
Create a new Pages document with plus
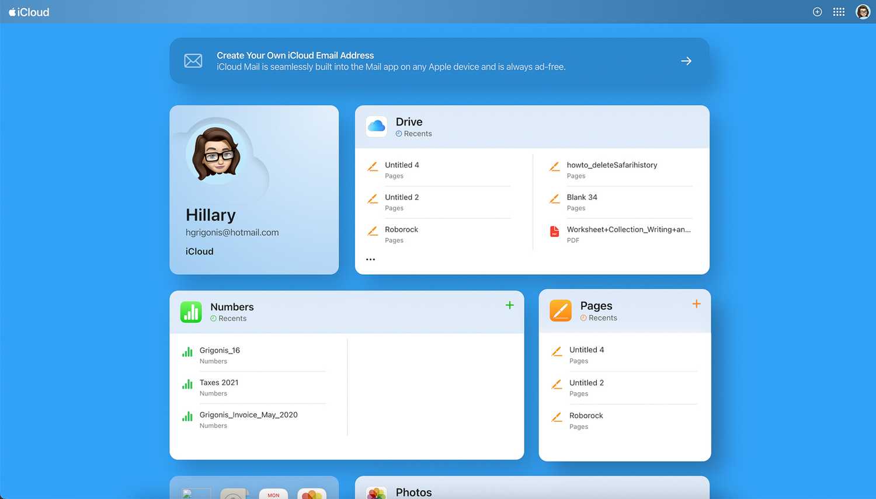tap(696, 304)
